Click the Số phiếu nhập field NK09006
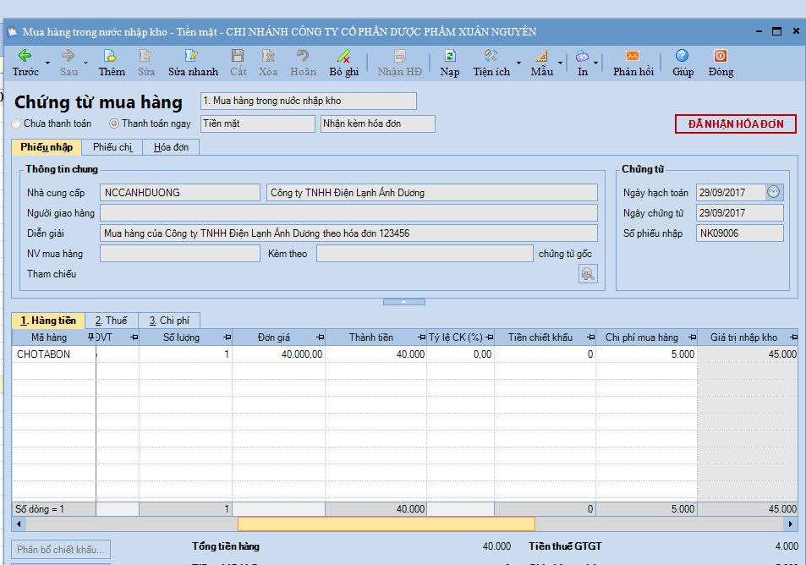806x565 pixels. click(740, 233)
